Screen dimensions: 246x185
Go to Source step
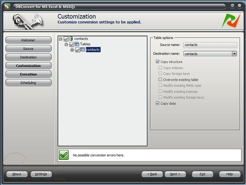[29, 49]
